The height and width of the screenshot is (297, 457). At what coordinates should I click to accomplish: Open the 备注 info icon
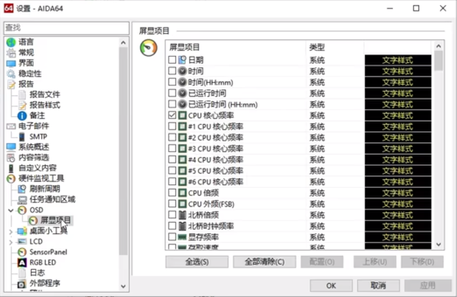(22, 115)
